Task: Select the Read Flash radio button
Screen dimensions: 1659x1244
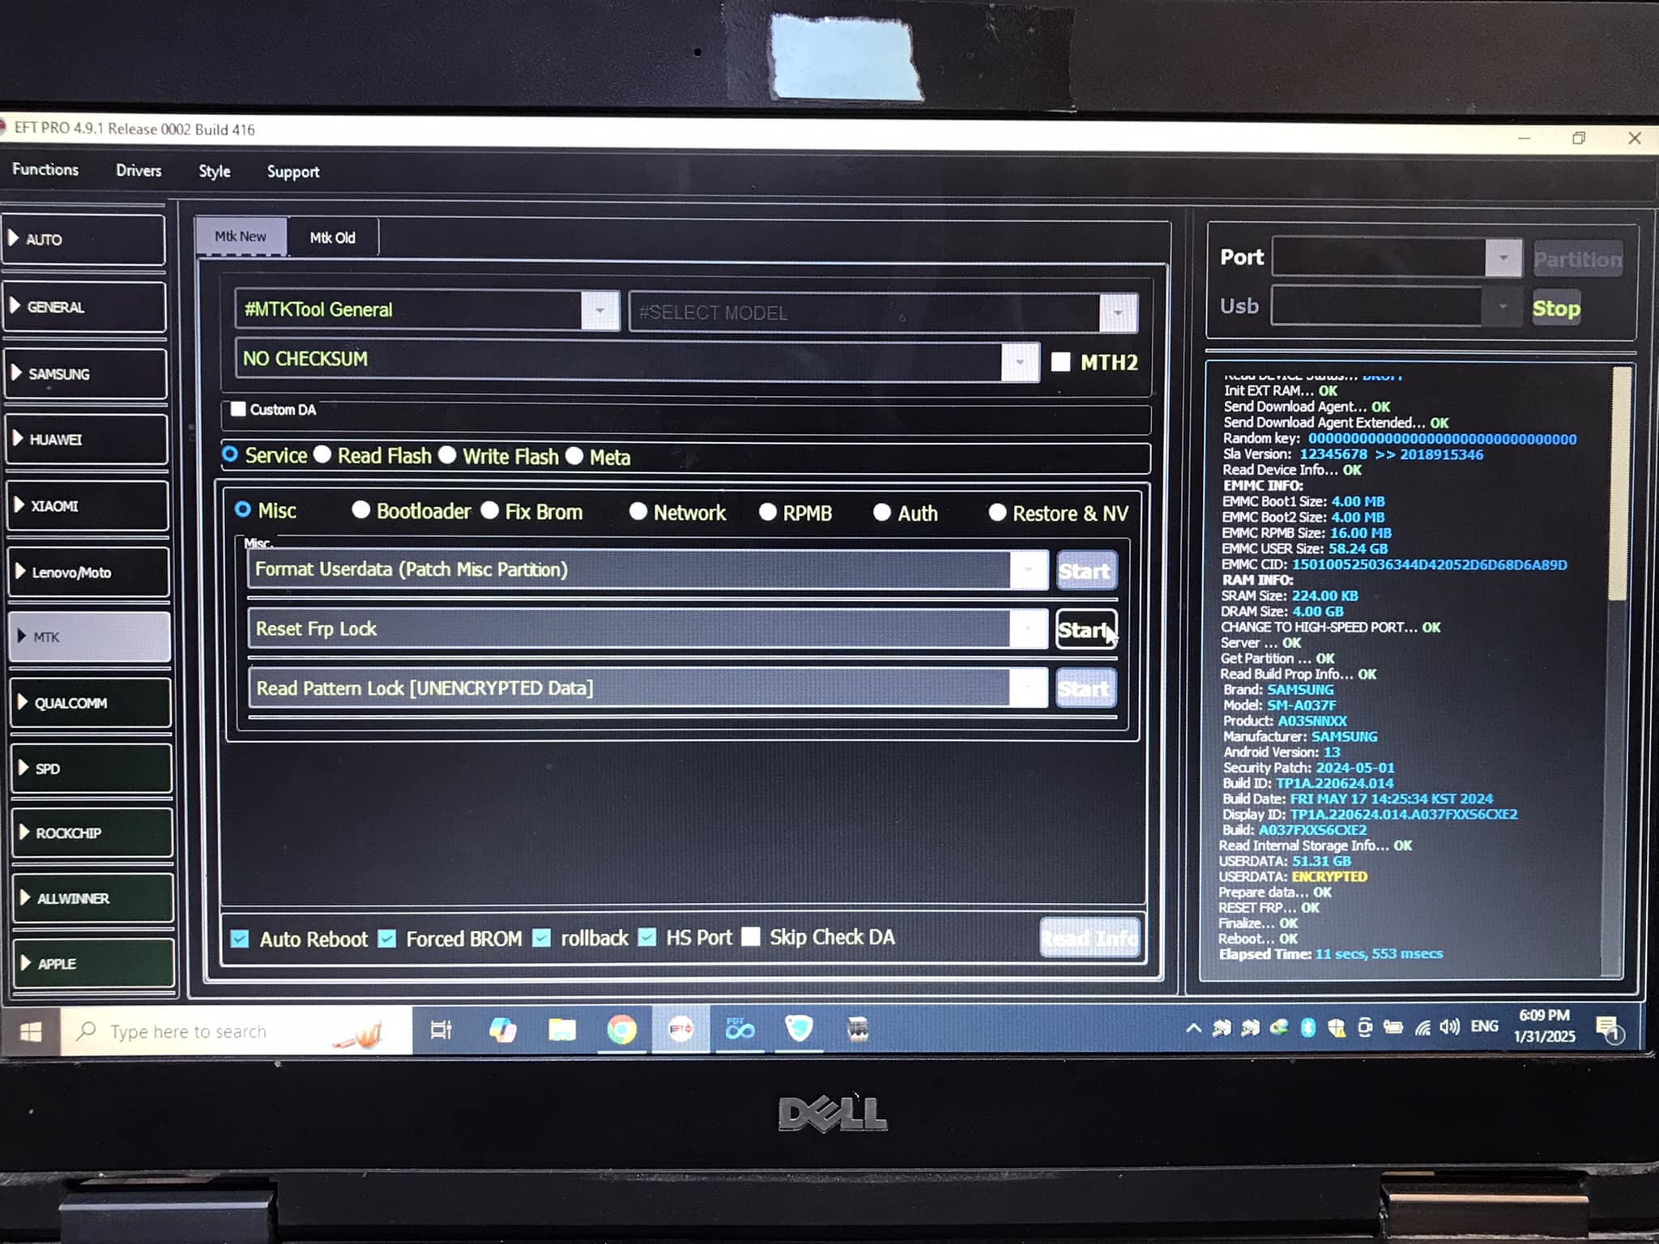Action: pyautogui.click(x=322, y=454)
